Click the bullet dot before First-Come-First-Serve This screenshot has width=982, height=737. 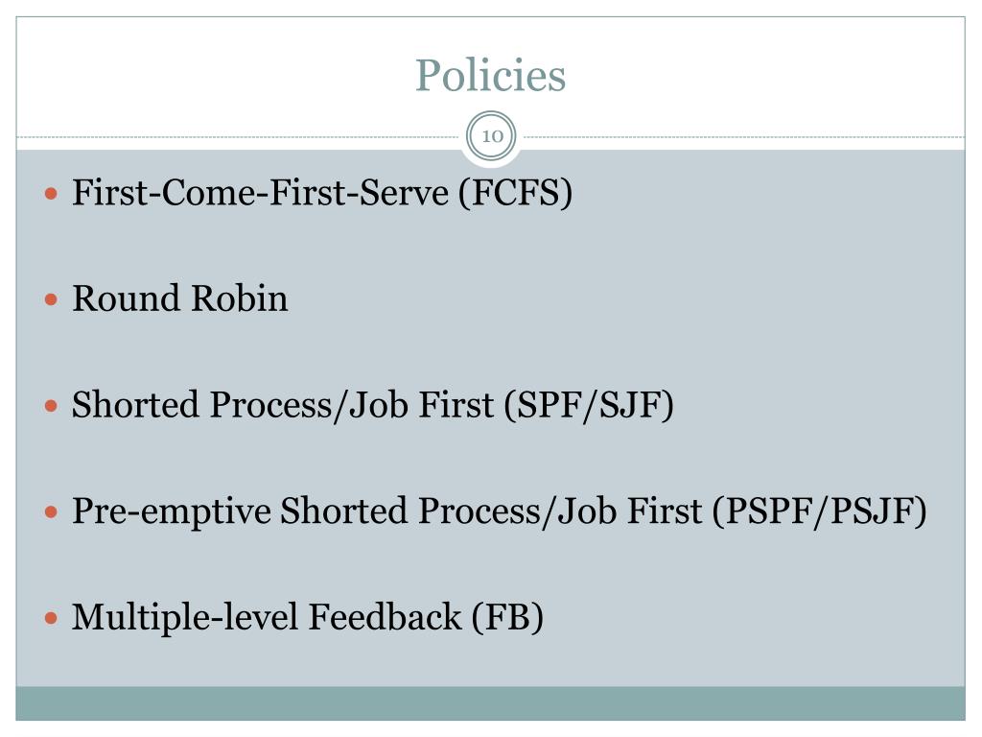pos(52,193)
